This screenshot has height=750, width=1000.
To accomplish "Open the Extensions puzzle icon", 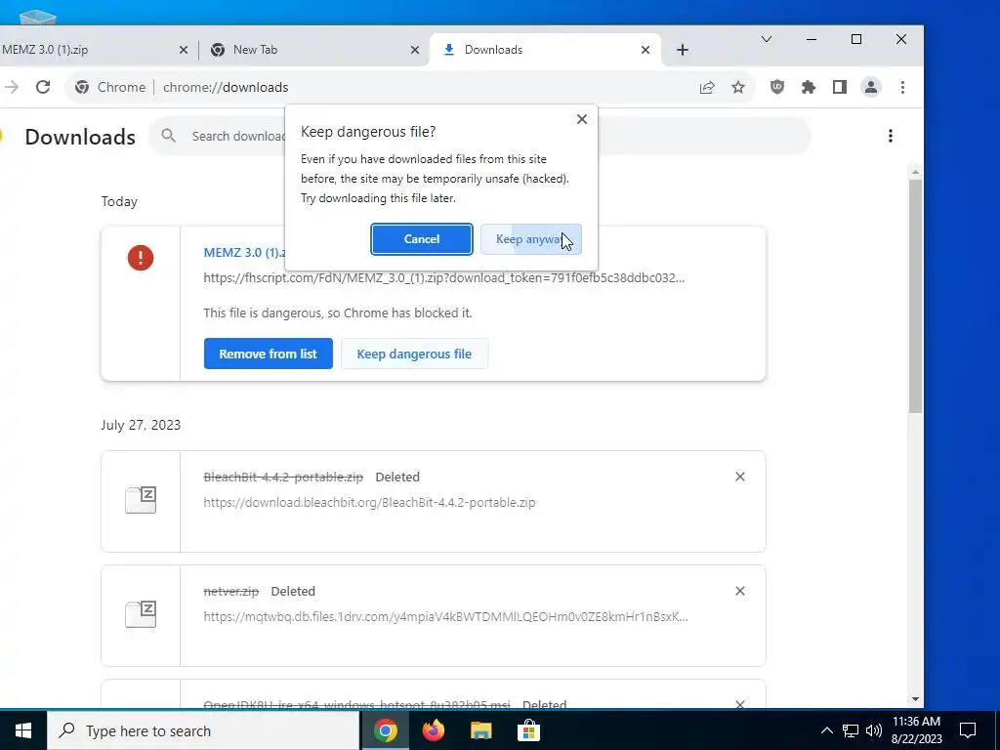I will click(x=808, y=87).
